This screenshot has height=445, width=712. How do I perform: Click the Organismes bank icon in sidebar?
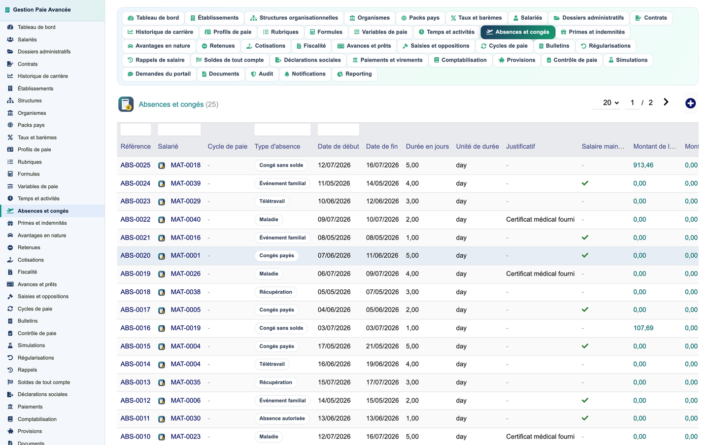click(x=10, y=113)
